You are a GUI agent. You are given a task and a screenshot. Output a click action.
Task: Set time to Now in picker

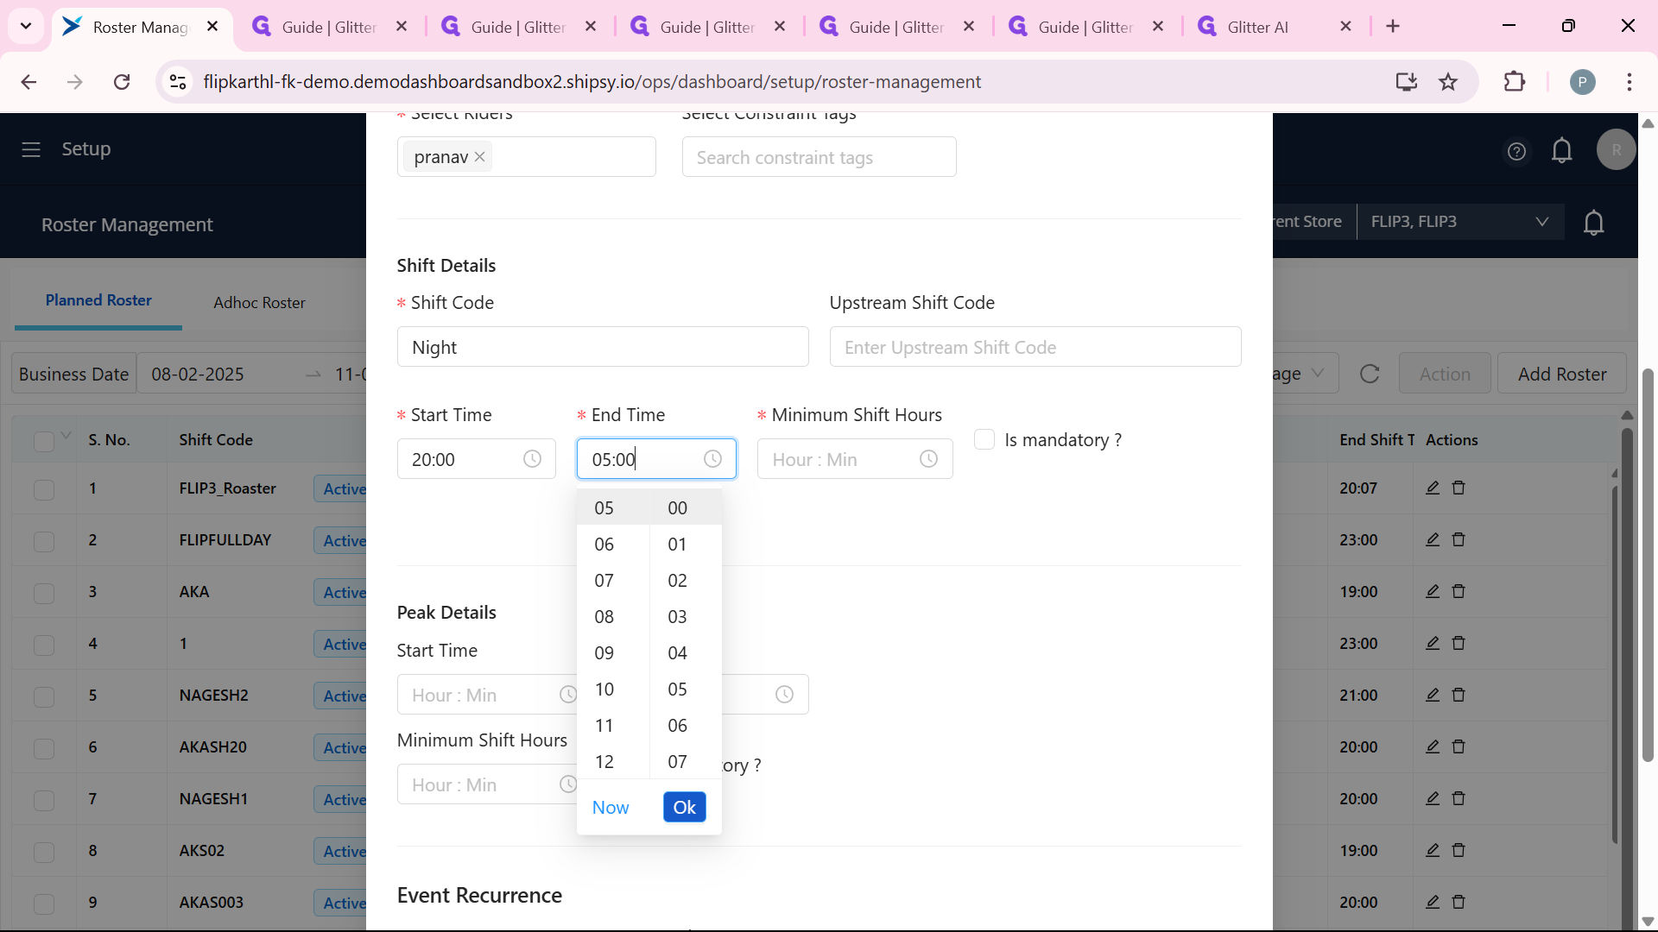(x=611, y=807)
